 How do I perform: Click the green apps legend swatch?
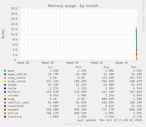(5, 71)
